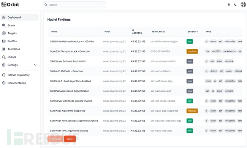Click the GitHub octocat icon
This screenshot has width=247, height=148.
pos(4,75)
